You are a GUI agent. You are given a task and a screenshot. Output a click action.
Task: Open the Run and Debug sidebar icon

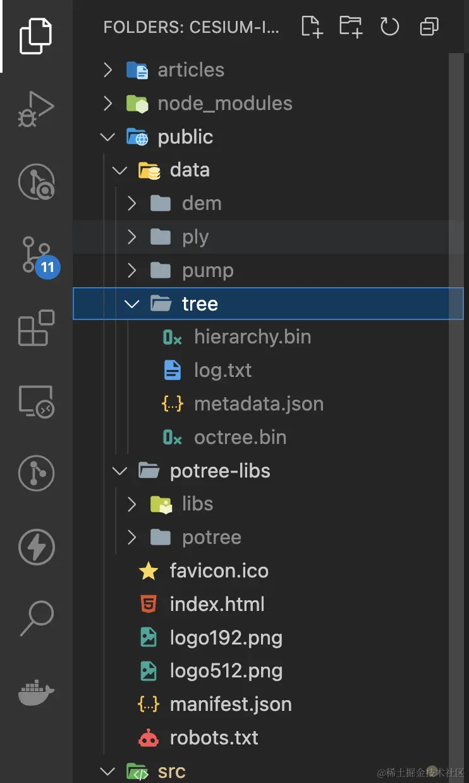point(36,109)
